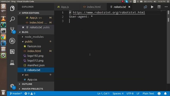
Task: Open the Ubuntu dash search launcher
Action: coord(3,6)
